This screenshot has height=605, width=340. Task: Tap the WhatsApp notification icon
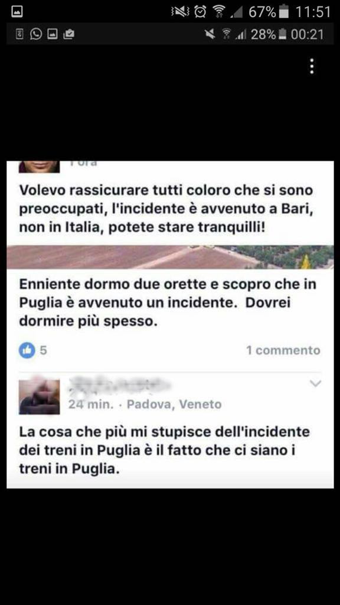pyautogui.click(x=36, y=34)
